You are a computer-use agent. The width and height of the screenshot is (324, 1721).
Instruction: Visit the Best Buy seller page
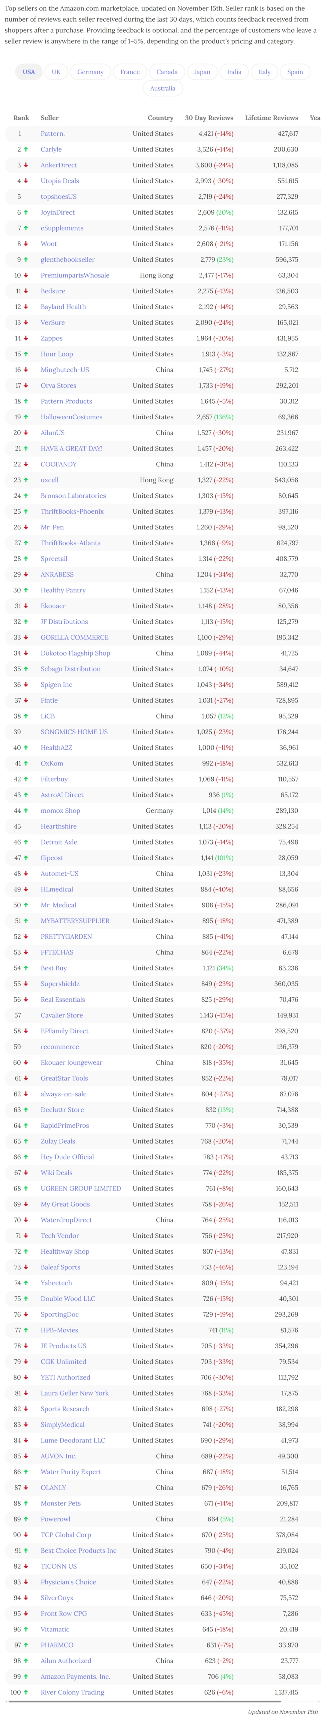53,968
